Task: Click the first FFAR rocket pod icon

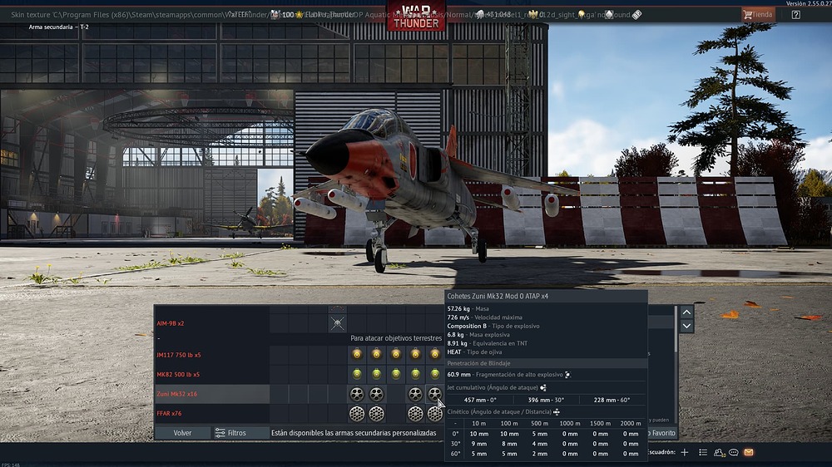Action: pos(357,413)
